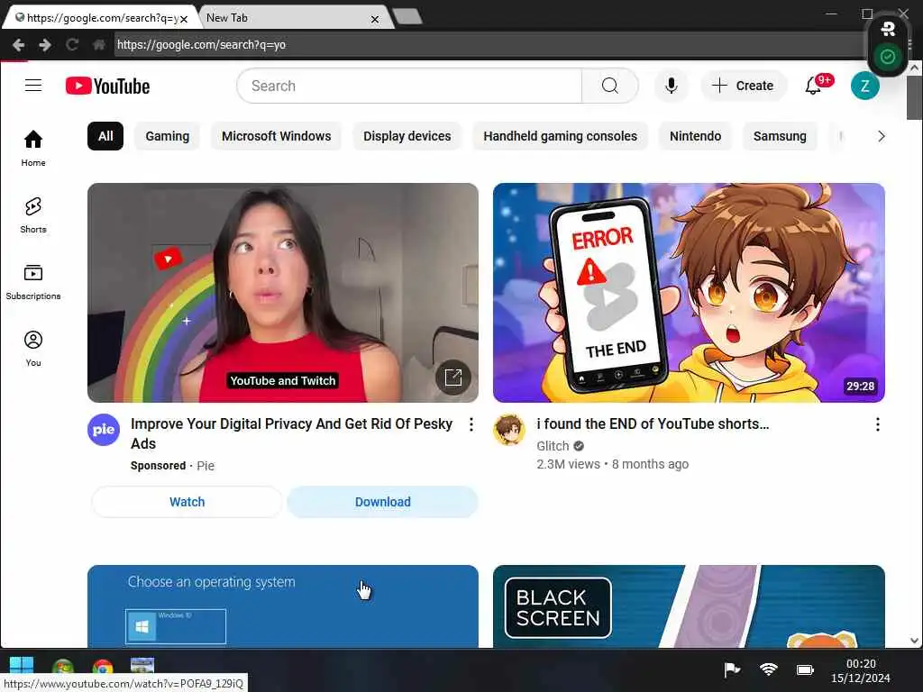Click the scrollbar up arrow
923x692 pixels.
tap(914, 68)
